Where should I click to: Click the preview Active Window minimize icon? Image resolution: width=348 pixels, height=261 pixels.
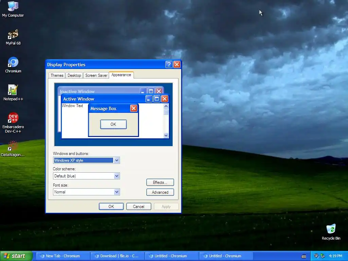(x=149, y=99)
